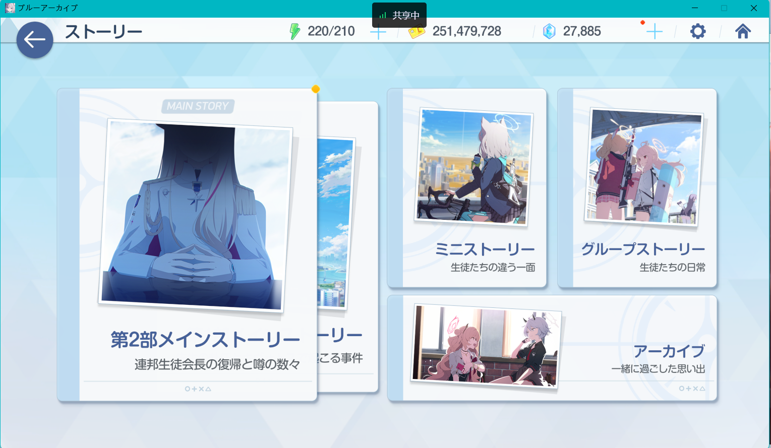
Task: Click the archive cafe scene thumbnail
Action: coord(486,346)
